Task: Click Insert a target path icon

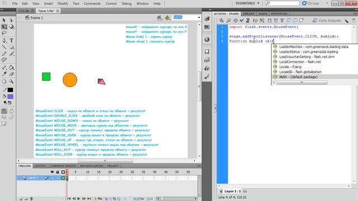Action: tap(235, 21)
